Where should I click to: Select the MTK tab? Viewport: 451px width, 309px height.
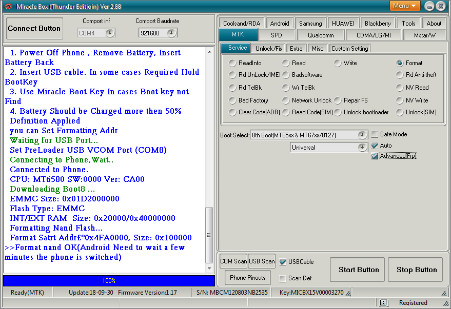[238, 34]
